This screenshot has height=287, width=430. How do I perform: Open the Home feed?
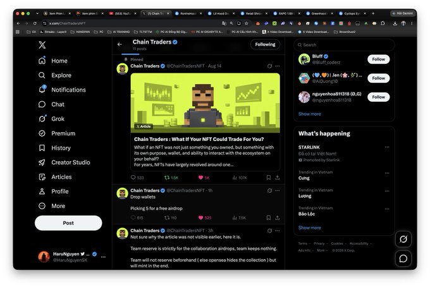tap(53, 61)
